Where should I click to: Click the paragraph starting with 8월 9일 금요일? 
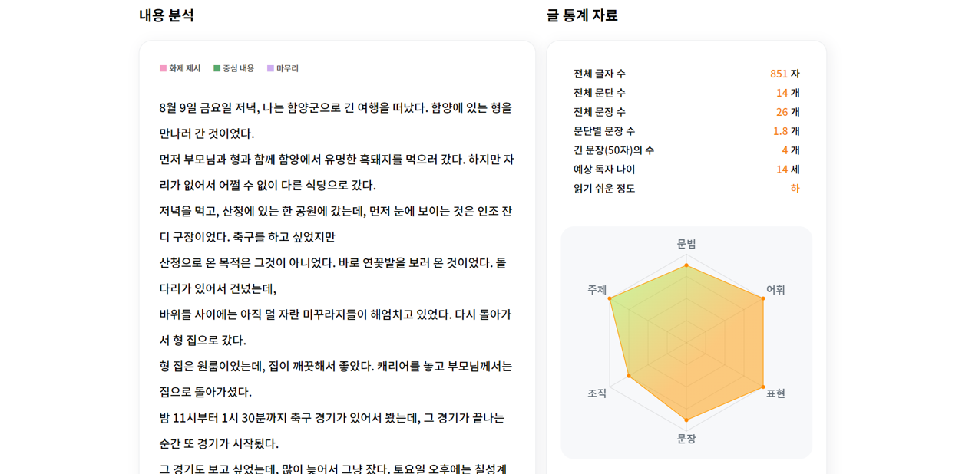[x=336, y=120]
